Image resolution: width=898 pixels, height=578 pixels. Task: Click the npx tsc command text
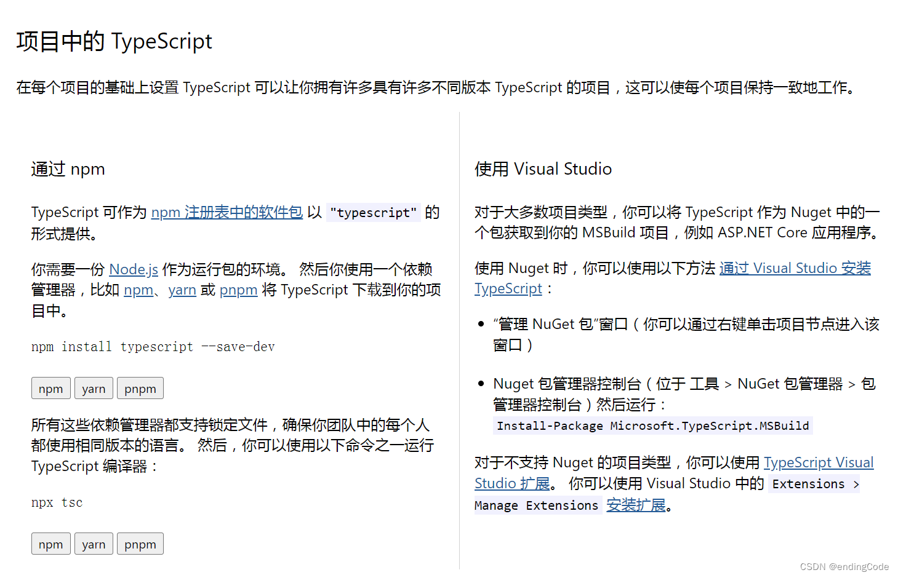pos(57,503)
